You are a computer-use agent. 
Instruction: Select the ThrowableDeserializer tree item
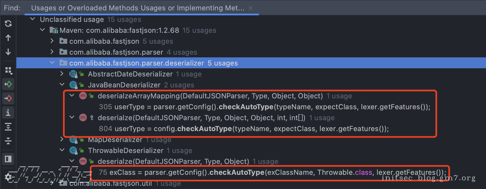click(x=126, y=150)
